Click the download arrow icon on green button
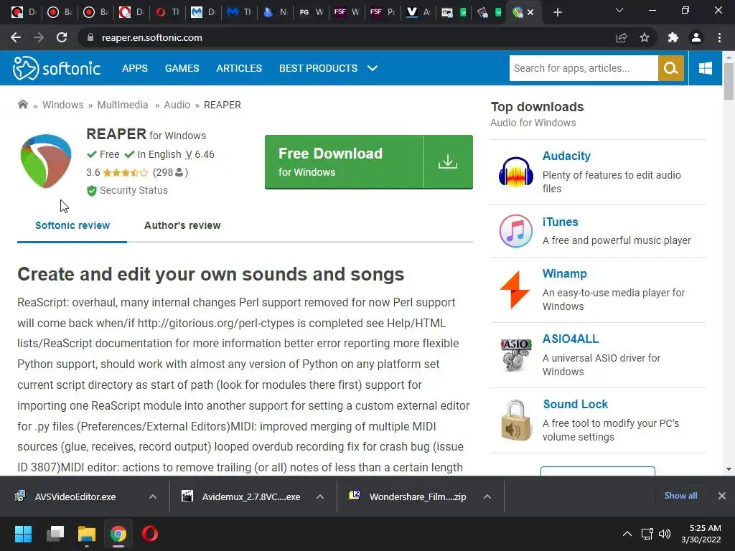 click(x=448, y=161)
